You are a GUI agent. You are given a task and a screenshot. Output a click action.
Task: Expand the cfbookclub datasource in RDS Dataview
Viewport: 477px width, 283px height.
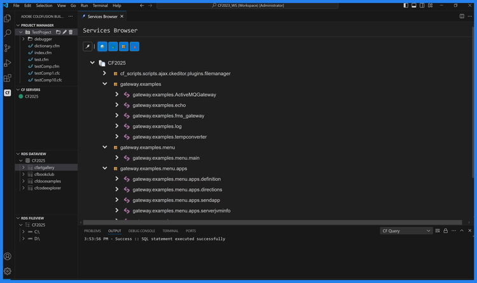24,174
